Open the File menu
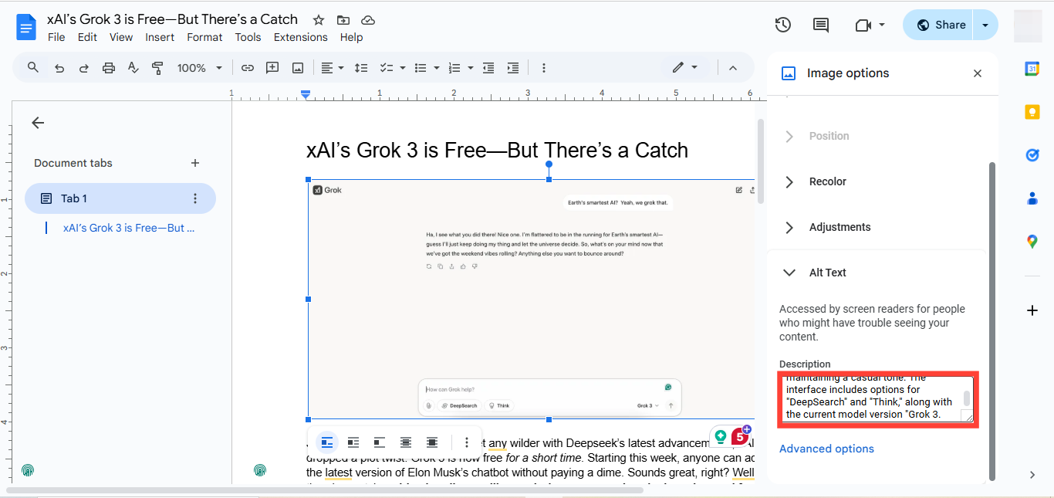Image resolution: width=1054 pixels, height=498 pixels. [x=56, y=37]
